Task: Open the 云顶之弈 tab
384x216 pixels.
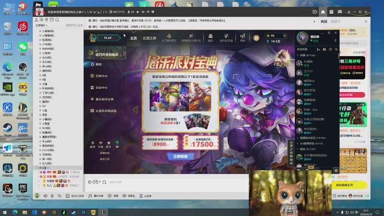Action: pos(149,38)
